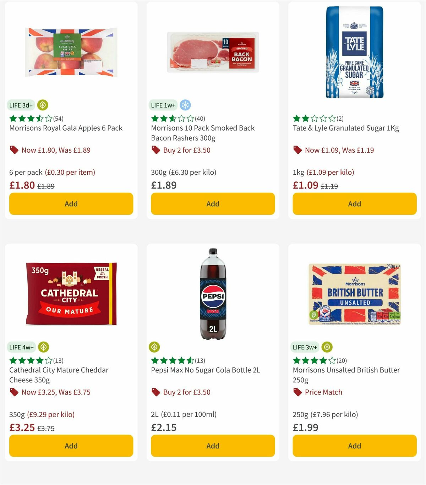This screenshot has width=426, height=485.
Task: Open the Morrisons Royal Gala Apples 6 Pack product page
Action: click(66, 128)
